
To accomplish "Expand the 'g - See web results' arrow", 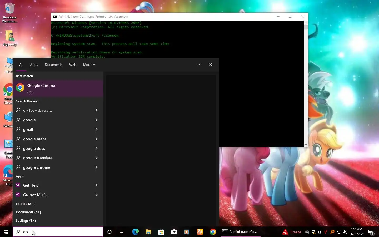I will coord(96,110).
